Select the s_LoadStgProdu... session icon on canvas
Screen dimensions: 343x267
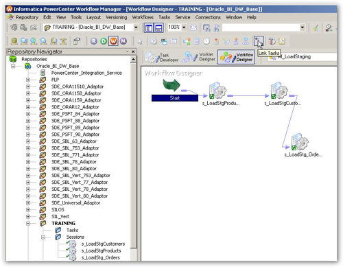point(217,91)
